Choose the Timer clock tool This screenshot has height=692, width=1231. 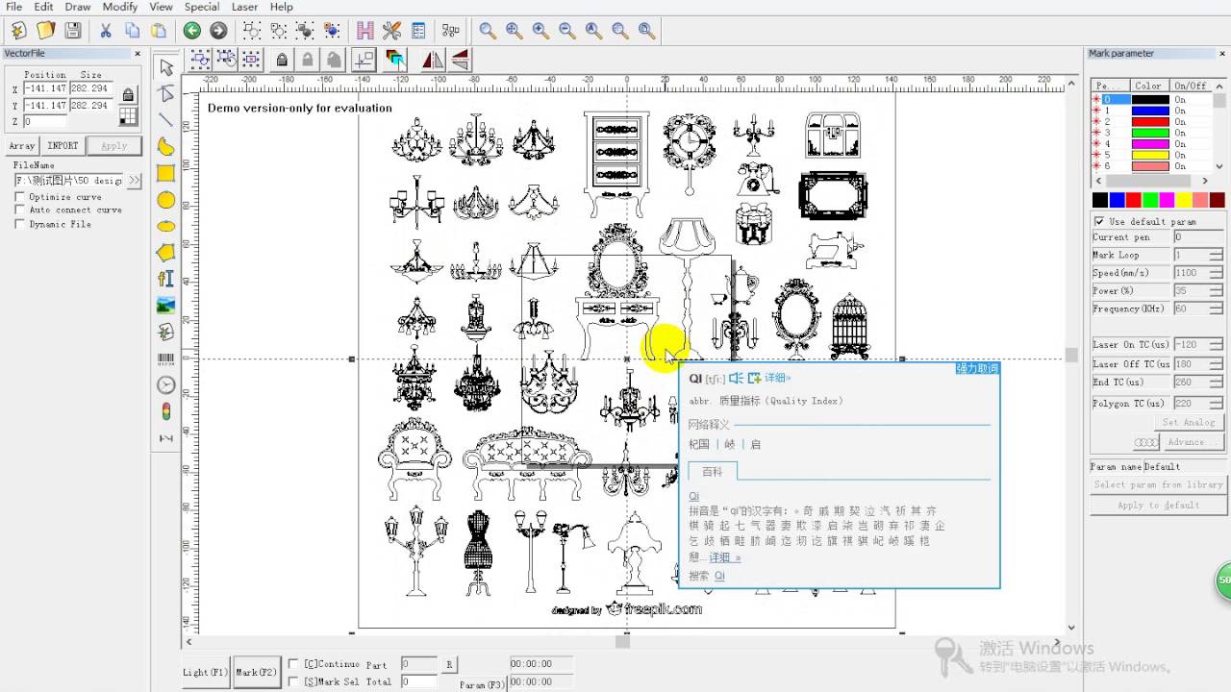pyautogui.click(x=166, y=384)
